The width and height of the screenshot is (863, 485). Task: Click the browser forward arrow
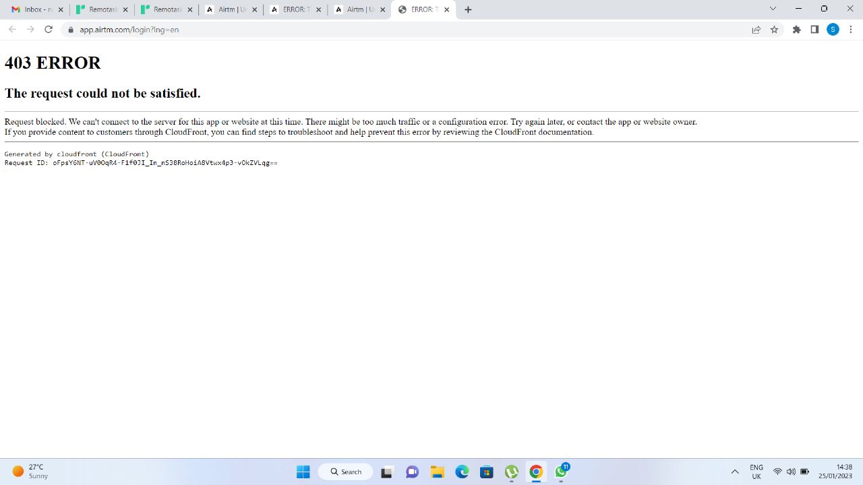point(30,30)
